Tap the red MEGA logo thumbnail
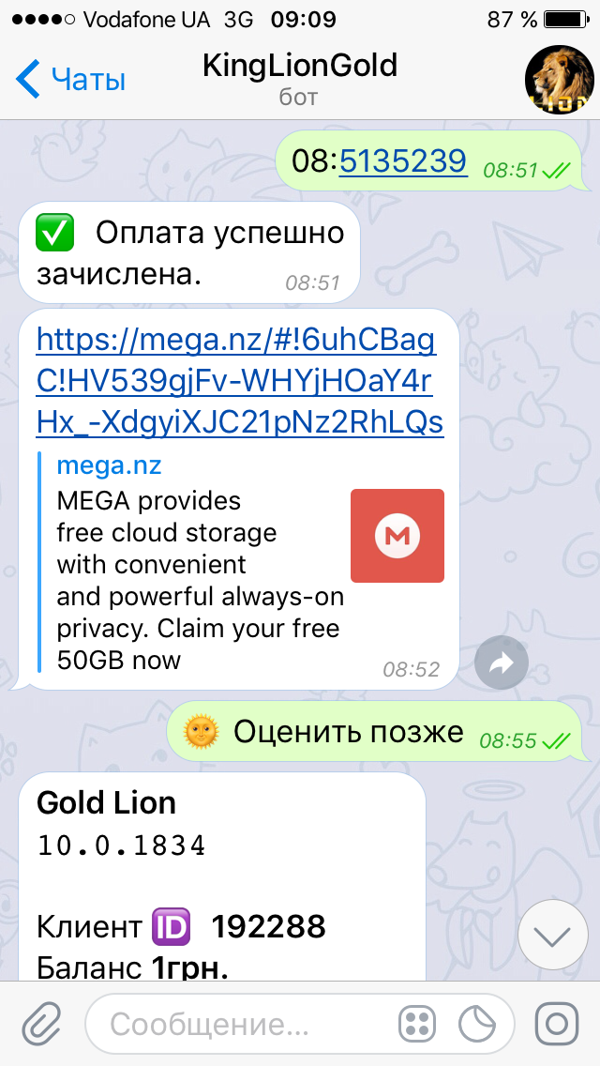Image resolution: width=600 pixels, height=1066 pixels. click(x=397, y=536)
